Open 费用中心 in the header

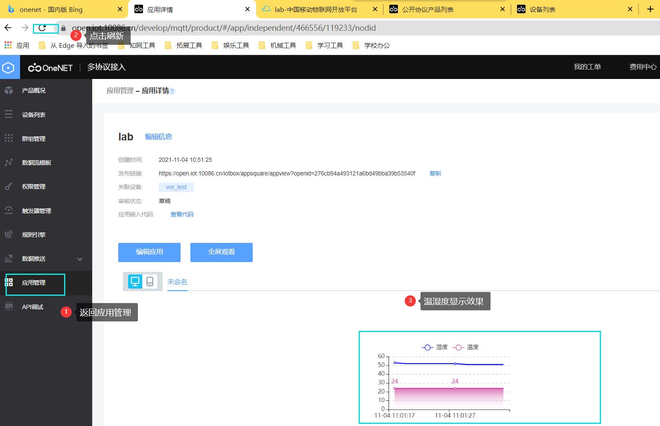tap(643, 67)
